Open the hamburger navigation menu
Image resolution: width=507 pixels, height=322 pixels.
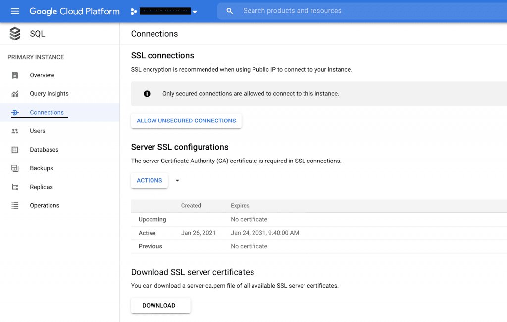[15, 11]
